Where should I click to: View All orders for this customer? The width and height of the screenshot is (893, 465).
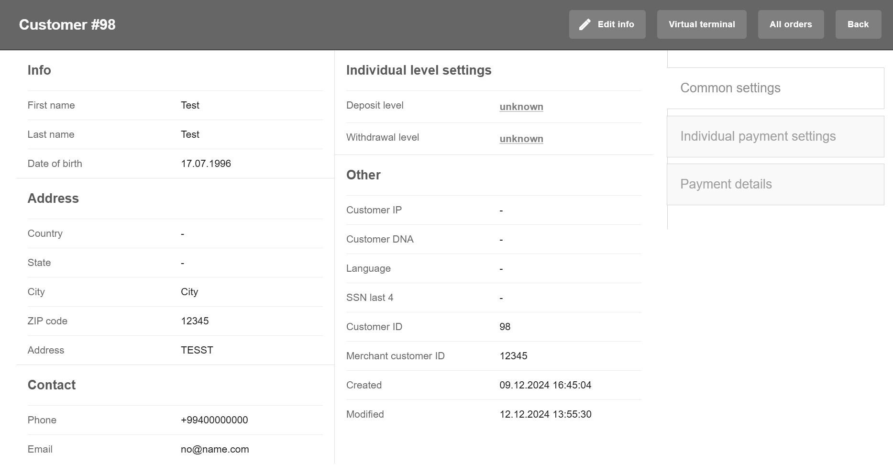click(790, 24)
